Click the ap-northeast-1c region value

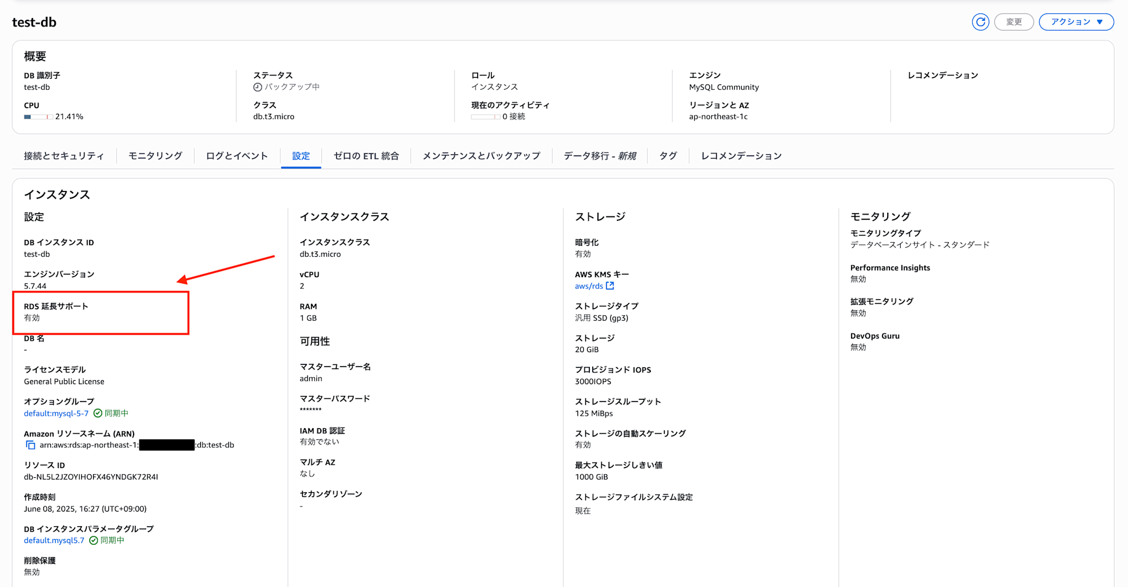(x=718, y=117)
